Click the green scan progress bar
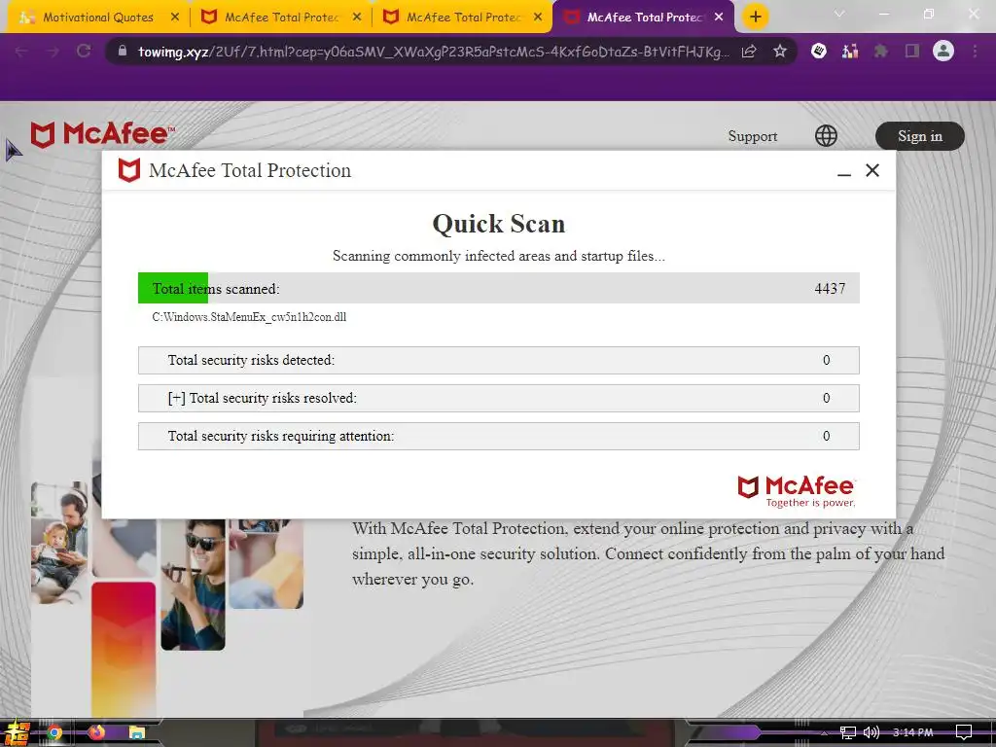This screenshot has width=996, height=747. coord(173,288)
